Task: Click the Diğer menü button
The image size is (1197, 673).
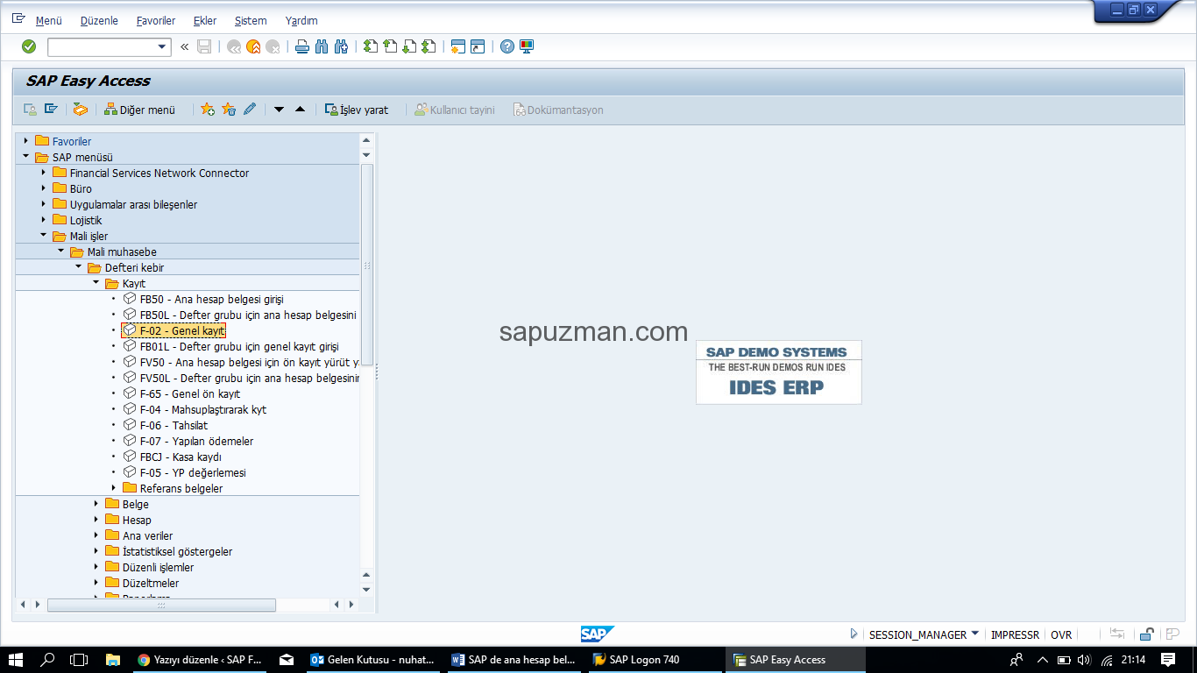Action: pyautogui.click(x=139, y=110)
